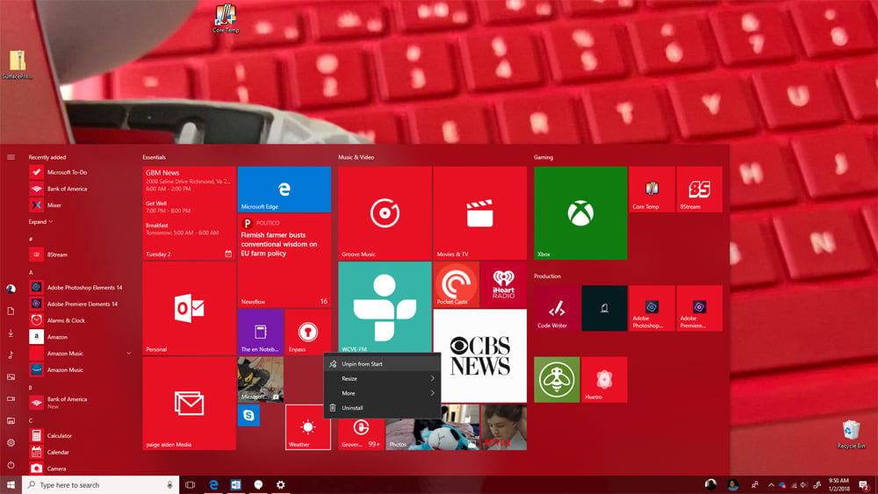Open the CBS News tile

(x=480, y=356)
